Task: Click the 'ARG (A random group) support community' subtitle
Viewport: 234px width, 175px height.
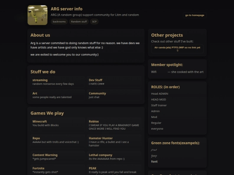Action: coord(95,15)
